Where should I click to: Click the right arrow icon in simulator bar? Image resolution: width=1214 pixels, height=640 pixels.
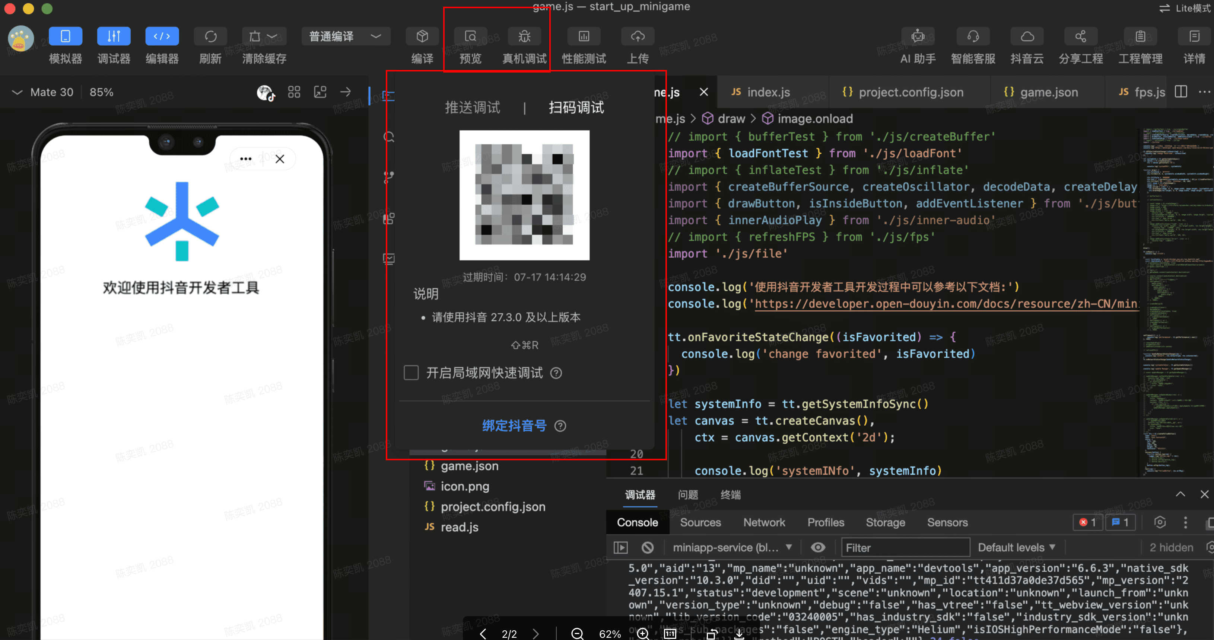(346, 92)
